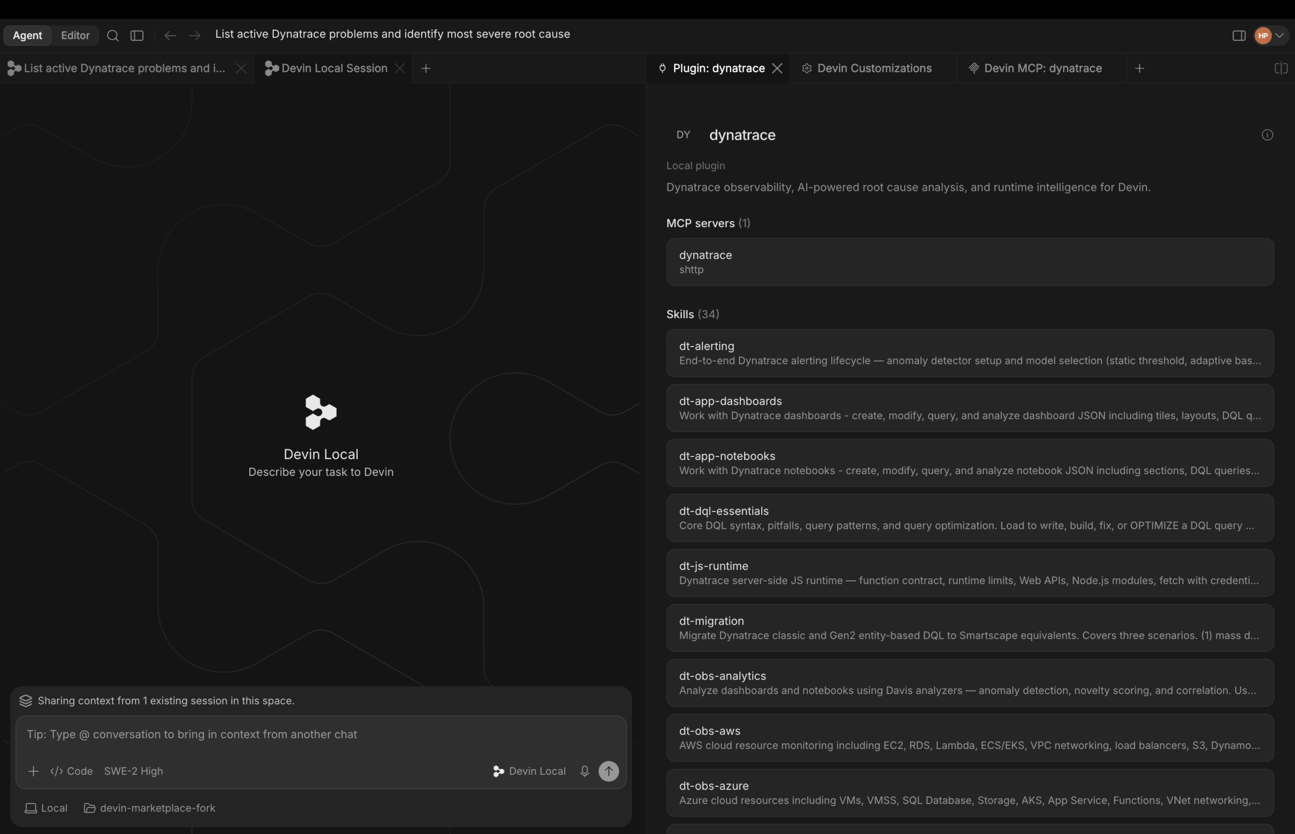Screen dimensions: 1295x834
Task: Open the dt-migration skill
Action: (x=970, y=628)
